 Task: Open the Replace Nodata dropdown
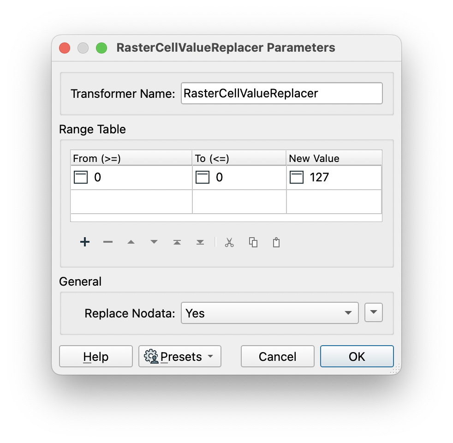click(269, 313)
